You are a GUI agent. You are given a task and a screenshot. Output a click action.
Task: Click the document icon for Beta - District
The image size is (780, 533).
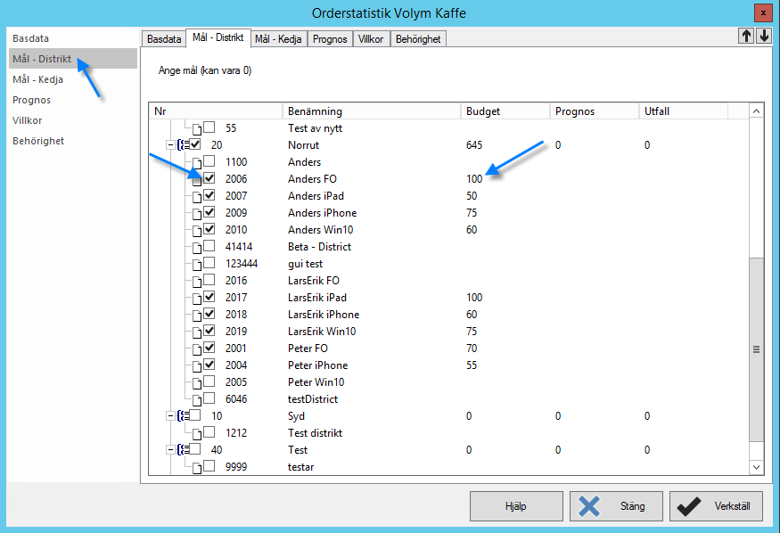[x=197, y=248]
